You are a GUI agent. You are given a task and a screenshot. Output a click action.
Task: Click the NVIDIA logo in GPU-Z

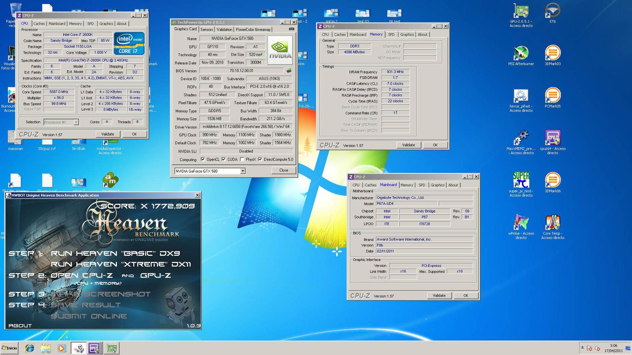point(280,50)
